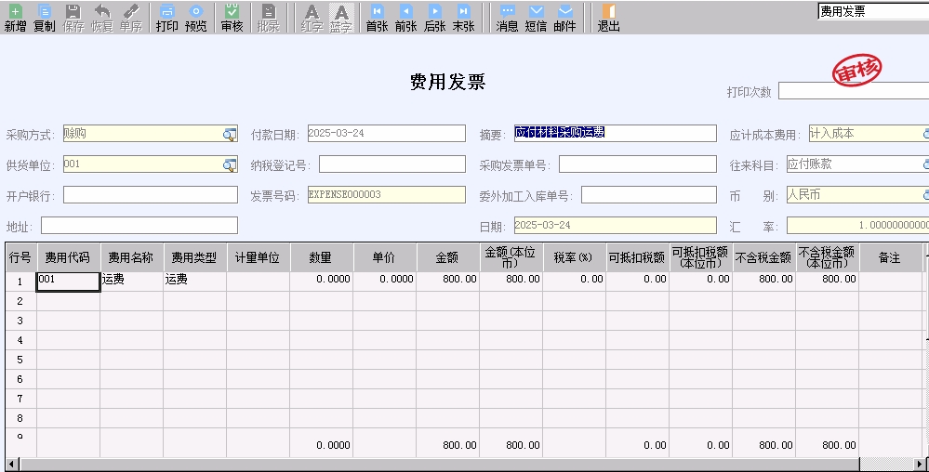Click the 税率(%) column header
The width and height of the screenshot is (929, 472).
click(x=574, y=257)
